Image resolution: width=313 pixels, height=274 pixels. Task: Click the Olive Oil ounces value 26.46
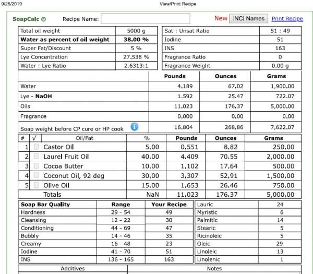click(229, 185)
